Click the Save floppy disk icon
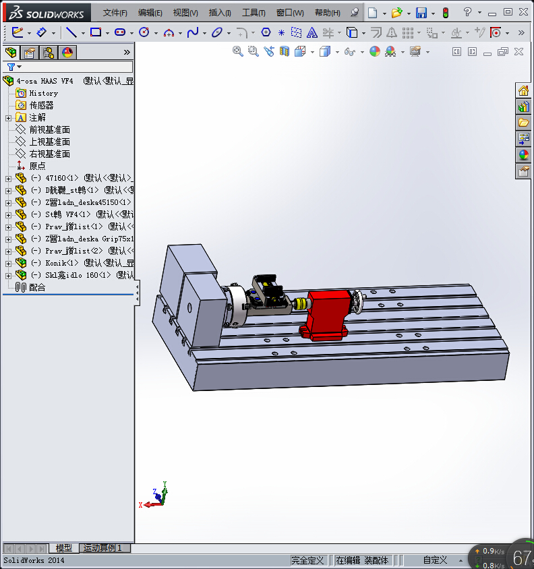This screenshot has height=569, width=534. 421,13
